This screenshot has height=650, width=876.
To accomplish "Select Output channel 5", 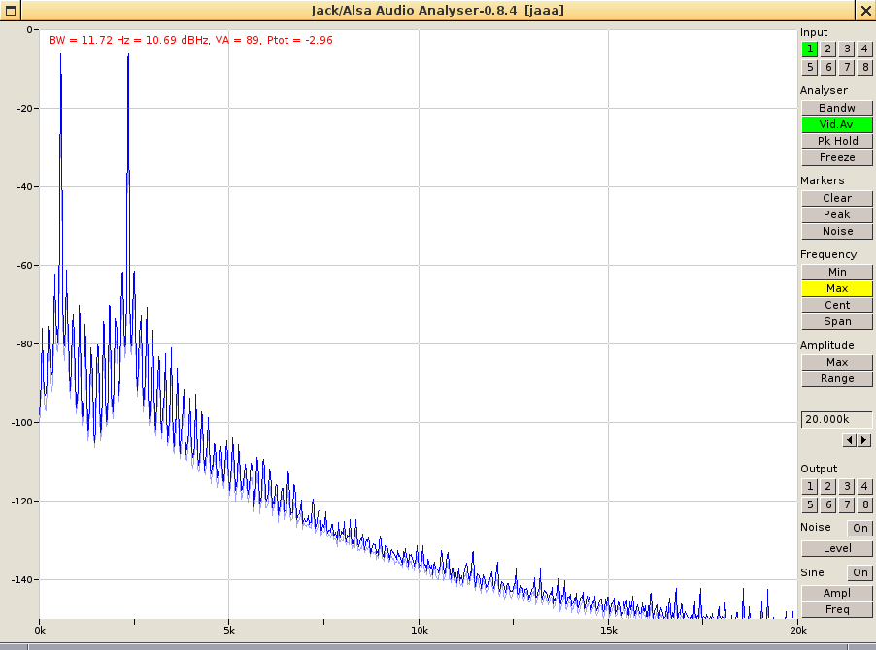I will point(810,504).
